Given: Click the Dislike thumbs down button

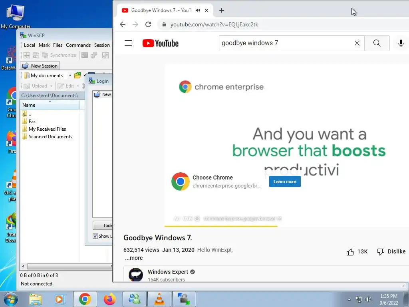Looking at the screenshot, I should 391,251.
